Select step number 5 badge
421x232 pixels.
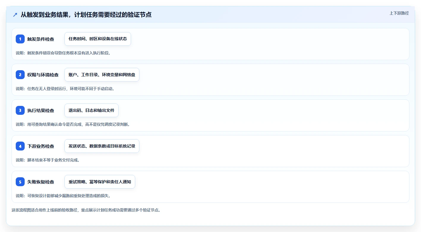coord(20,182)
